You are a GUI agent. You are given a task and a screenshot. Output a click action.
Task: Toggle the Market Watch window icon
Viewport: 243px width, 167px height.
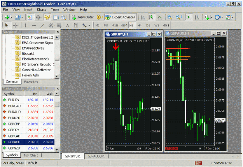(x=30, y=17)
